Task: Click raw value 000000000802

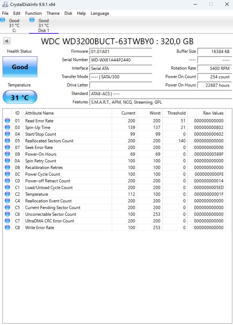Action: pos(208,127)
